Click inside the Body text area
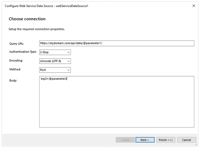200x149 pixels. tap(117, 102)
